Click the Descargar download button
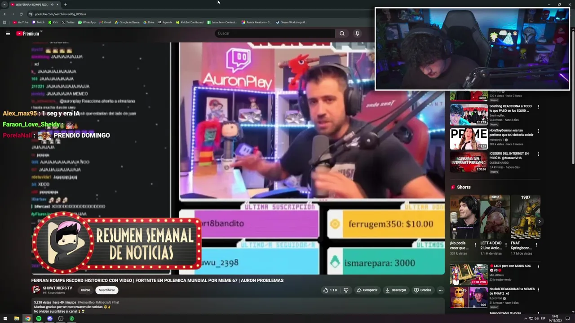This screenshot has height=323, width=575. (396, 290)
